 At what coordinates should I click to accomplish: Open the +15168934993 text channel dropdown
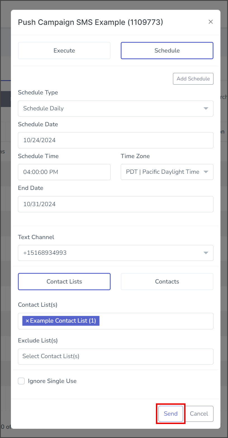click(116, 253)
